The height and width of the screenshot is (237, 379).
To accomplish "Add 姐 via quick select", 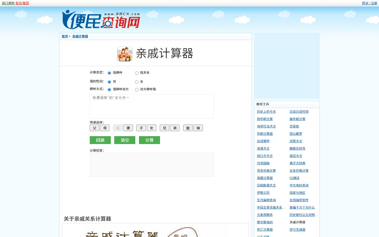I will pos(188,128).
